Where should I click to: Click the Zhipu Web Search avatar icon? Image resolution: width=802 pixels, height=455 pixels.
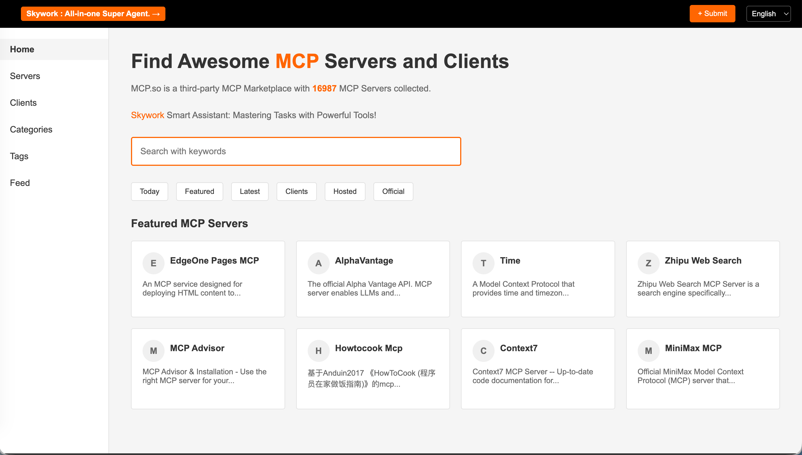point(648,263)
